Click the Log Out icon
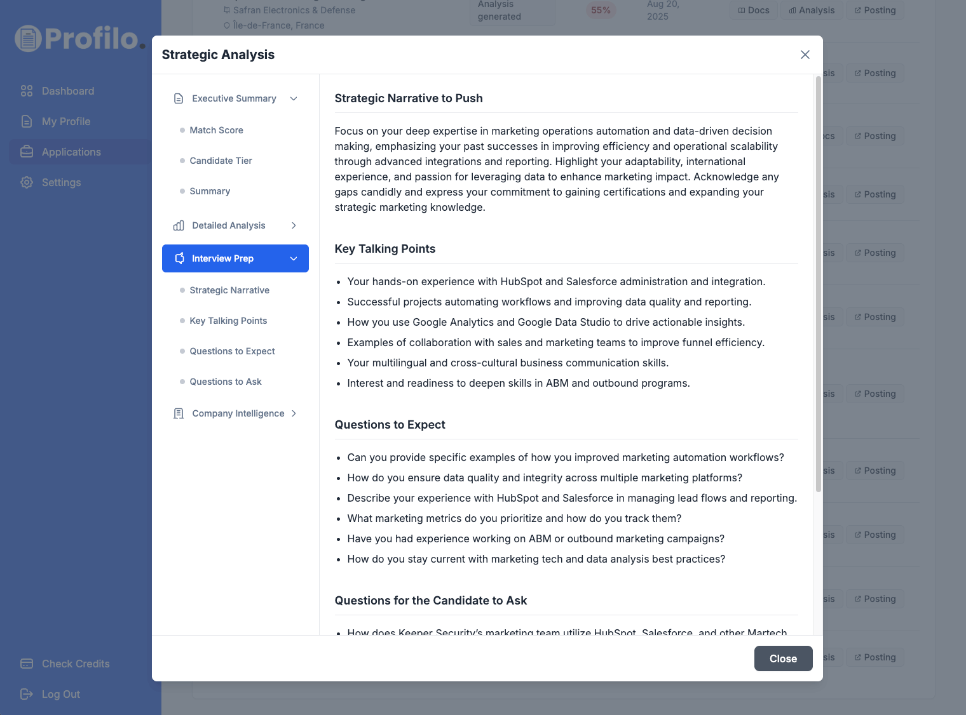966x715 pixels. (x=27, y=694)
